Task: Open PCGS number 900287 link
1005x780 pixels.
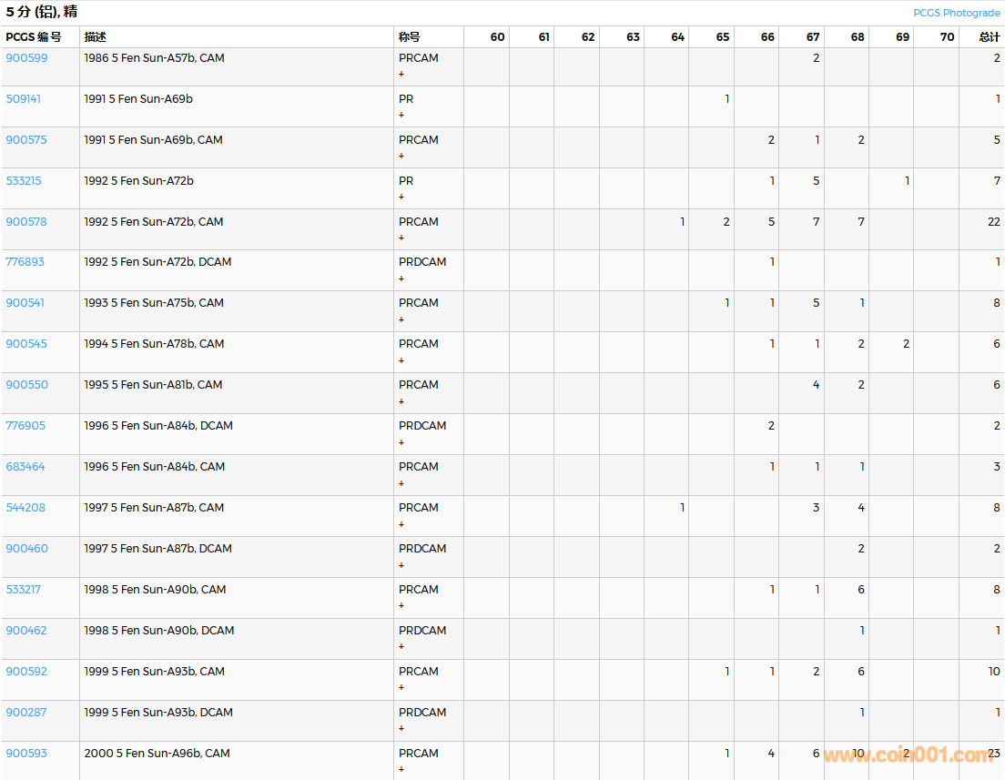Action: point(26,713)
